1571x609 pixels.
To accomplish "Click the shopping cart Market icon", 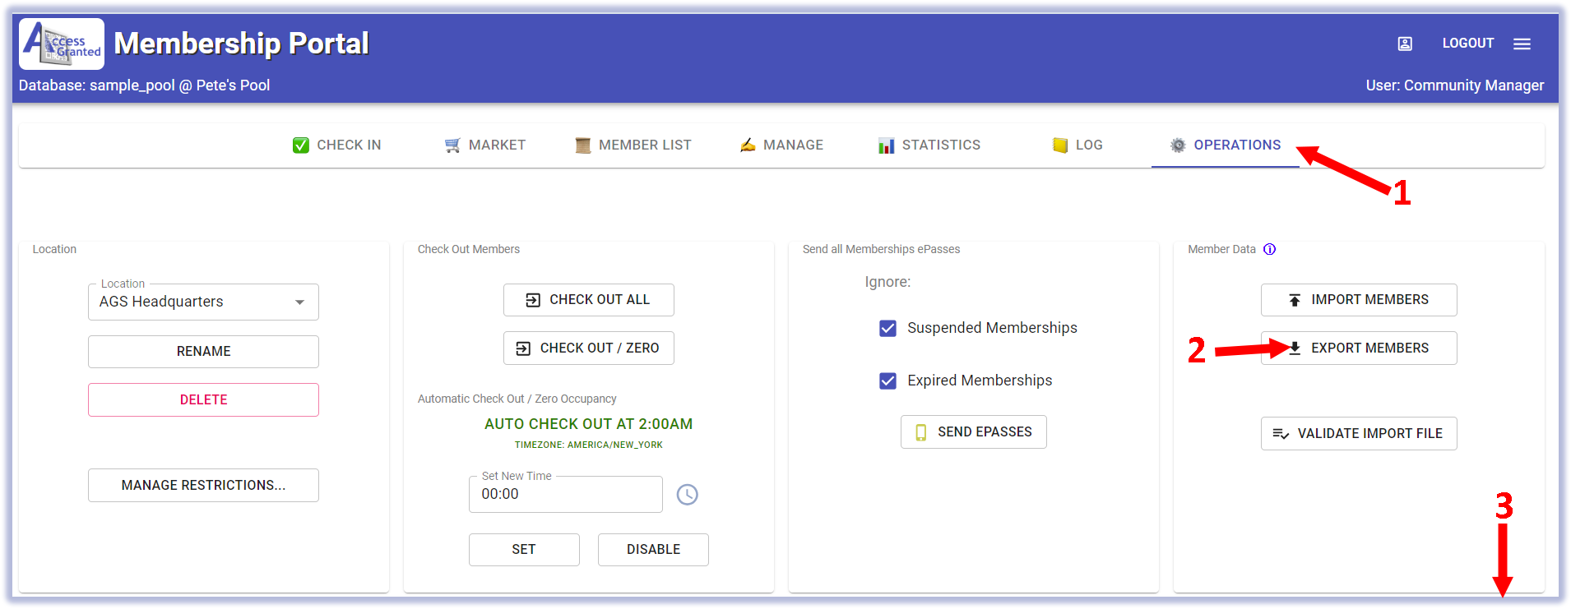I will coord(452,145).
